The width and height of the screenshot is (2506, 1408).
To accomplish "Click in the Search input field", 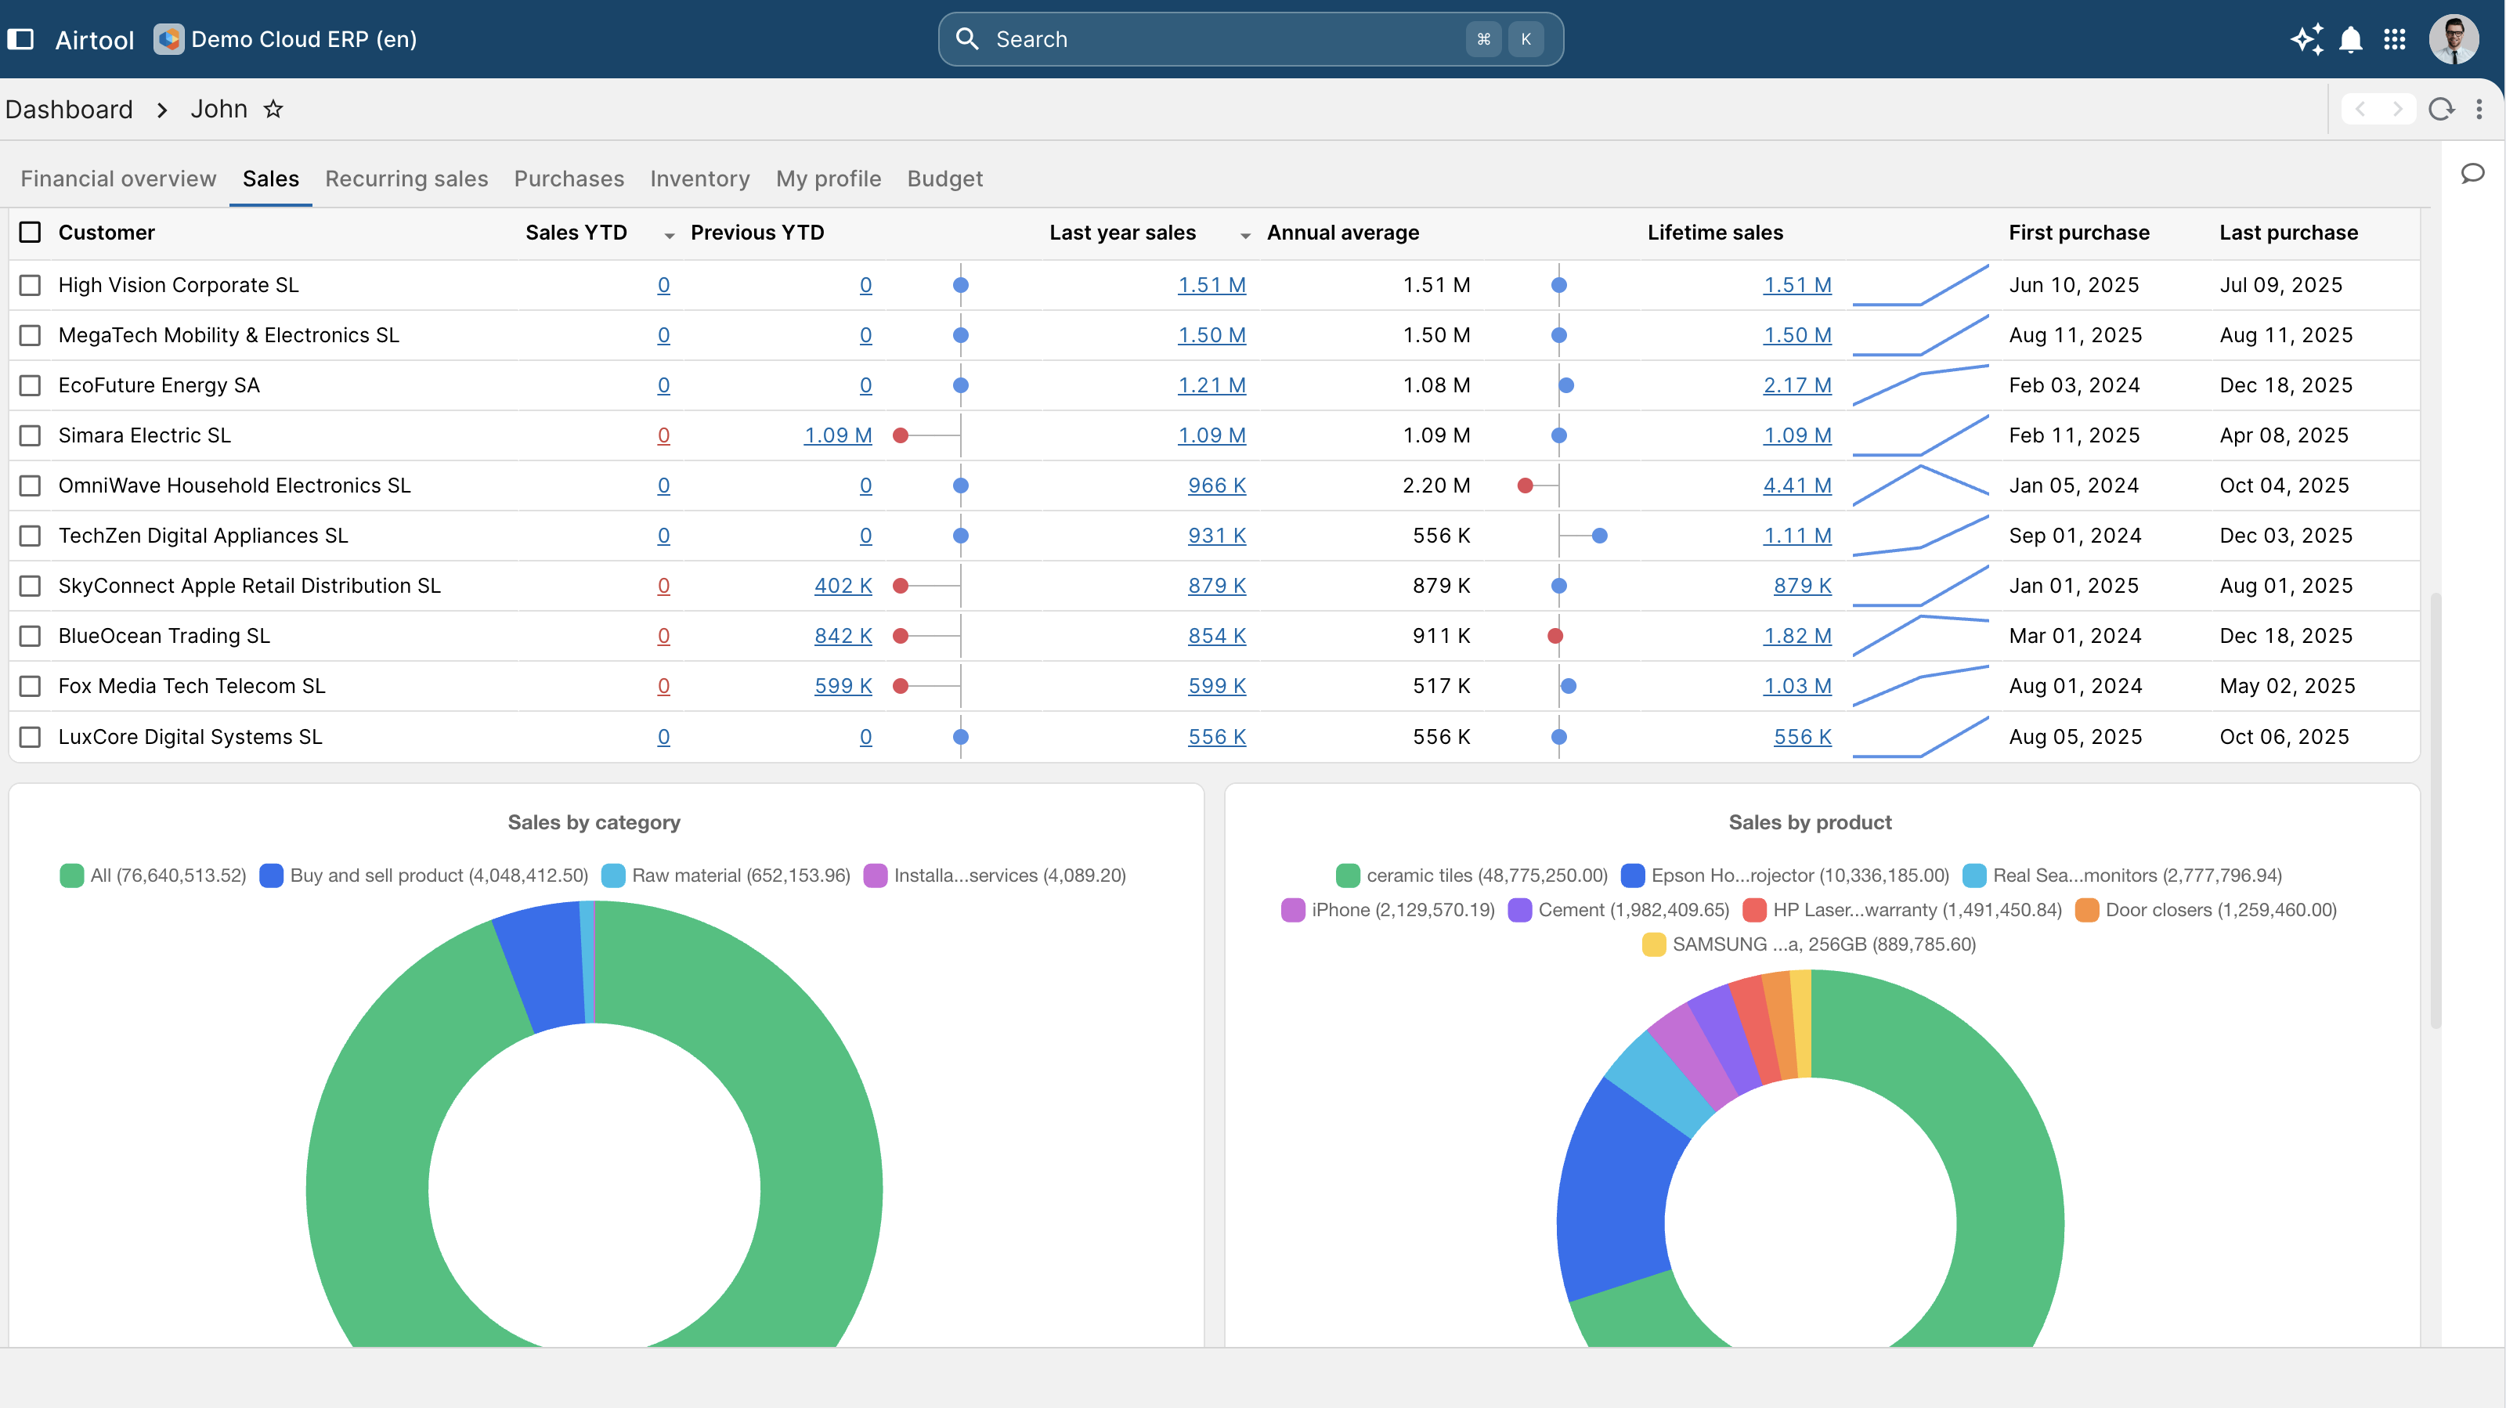I will 1250,39.
